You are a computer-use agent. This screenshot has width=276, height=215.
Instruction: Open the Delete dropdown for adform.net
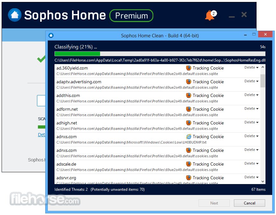251,109
